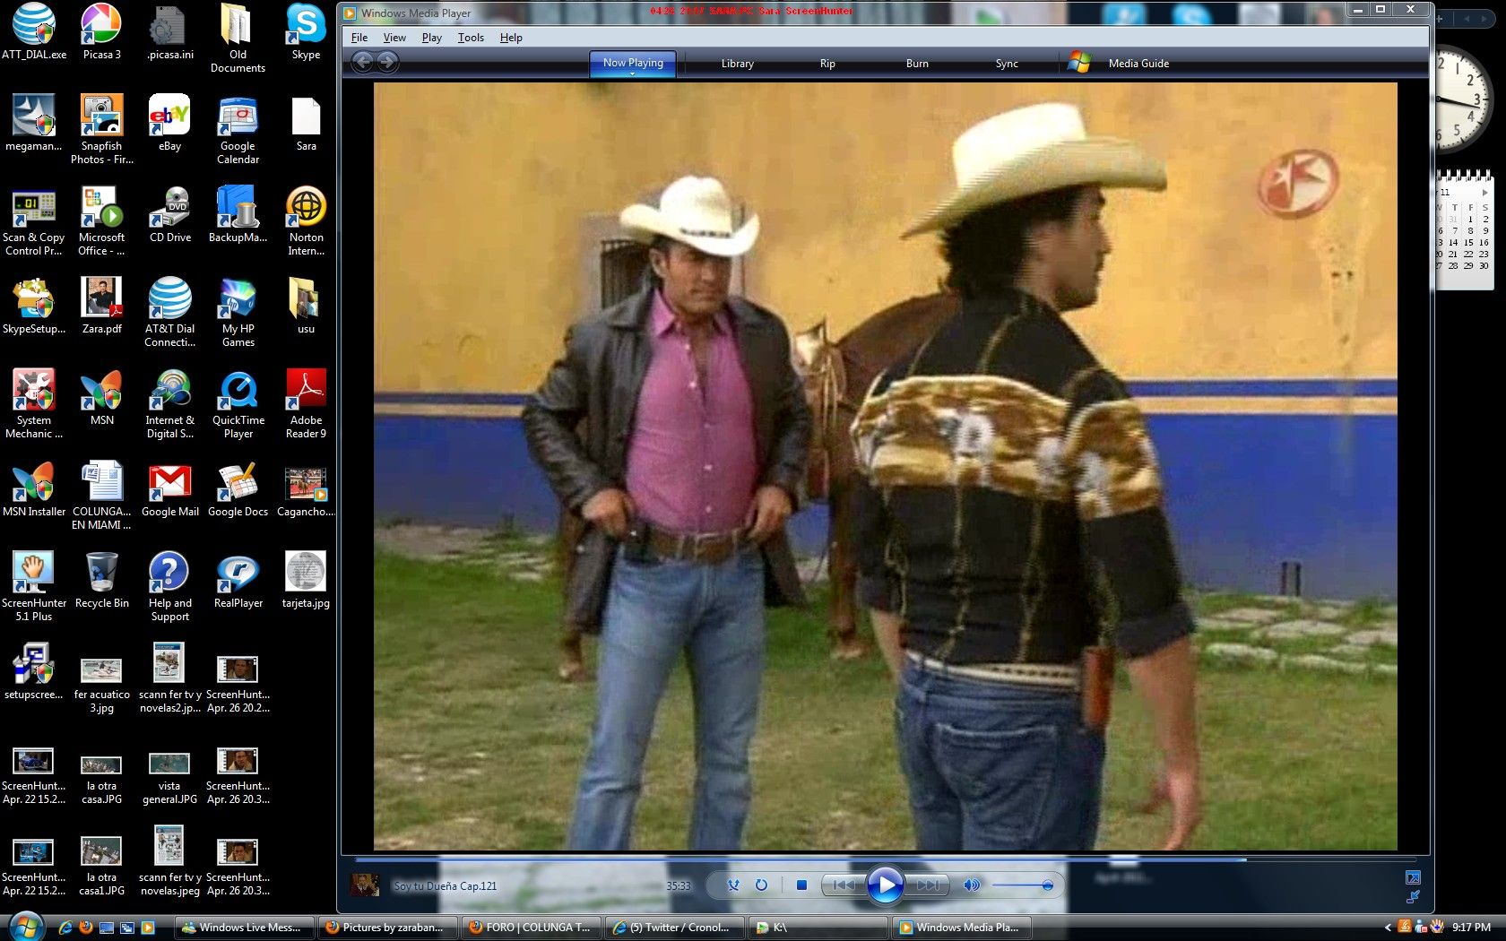Go to next month on calendar gadget
Viewport: 1506px width, 941px height.
pos(1484,193)
